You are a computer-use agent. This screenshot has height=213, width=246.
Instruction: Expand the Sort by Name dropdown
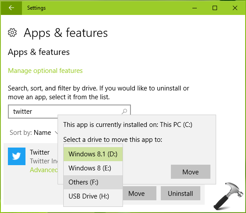tap(34, 133)
